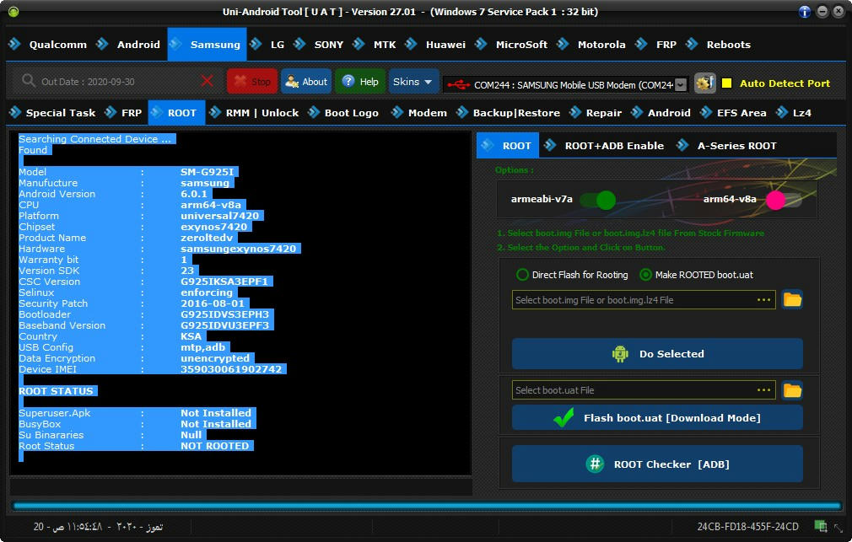Switch to the top-row Android tab

tap(128, 45)
